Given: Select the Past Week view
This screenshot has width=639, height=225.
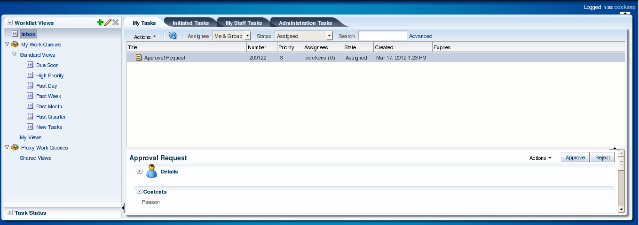Looking at the screenshot, I should coord(48,96).
